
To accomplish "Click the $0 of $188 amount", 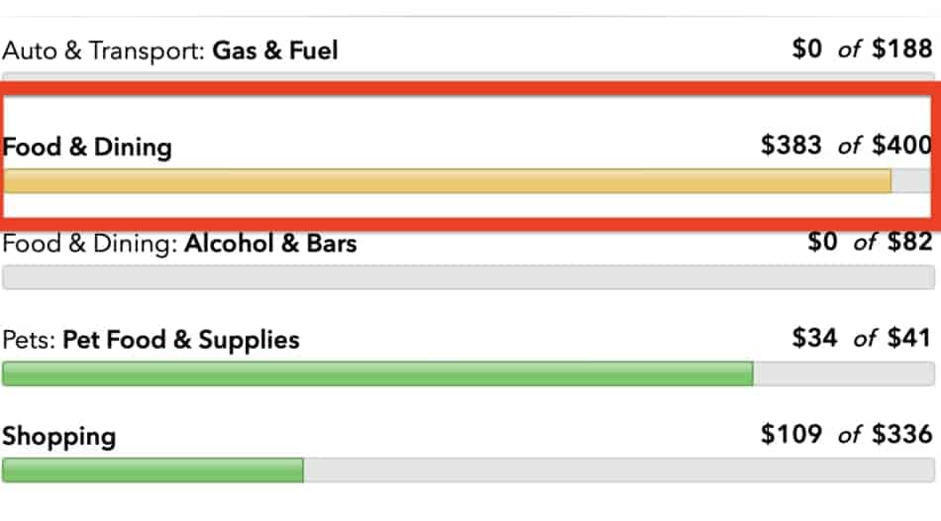I will [x=862, y=49].
